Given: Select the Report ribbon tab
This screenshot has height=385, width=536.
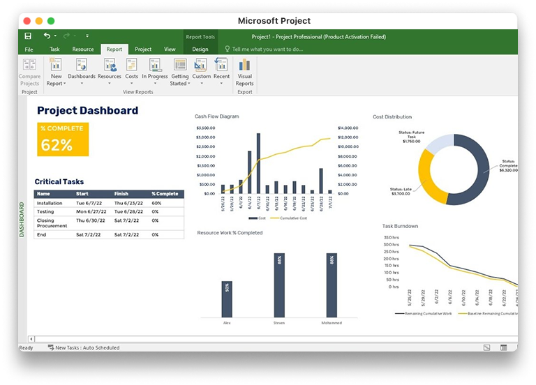Looking at the screenshot, I should (x=114, y=50).
